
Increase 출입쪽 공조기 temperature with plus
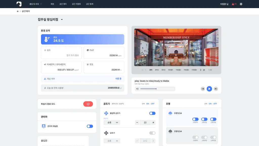pyautogui.click(x=153, y=122)
